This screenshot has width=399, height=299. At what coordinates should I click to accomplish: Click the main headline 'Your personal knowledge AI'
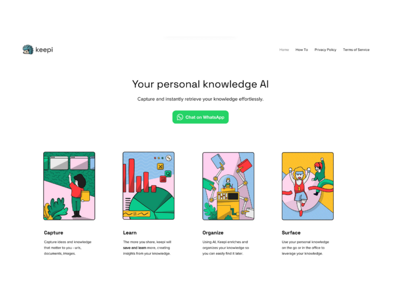click(x=200, y=84)
